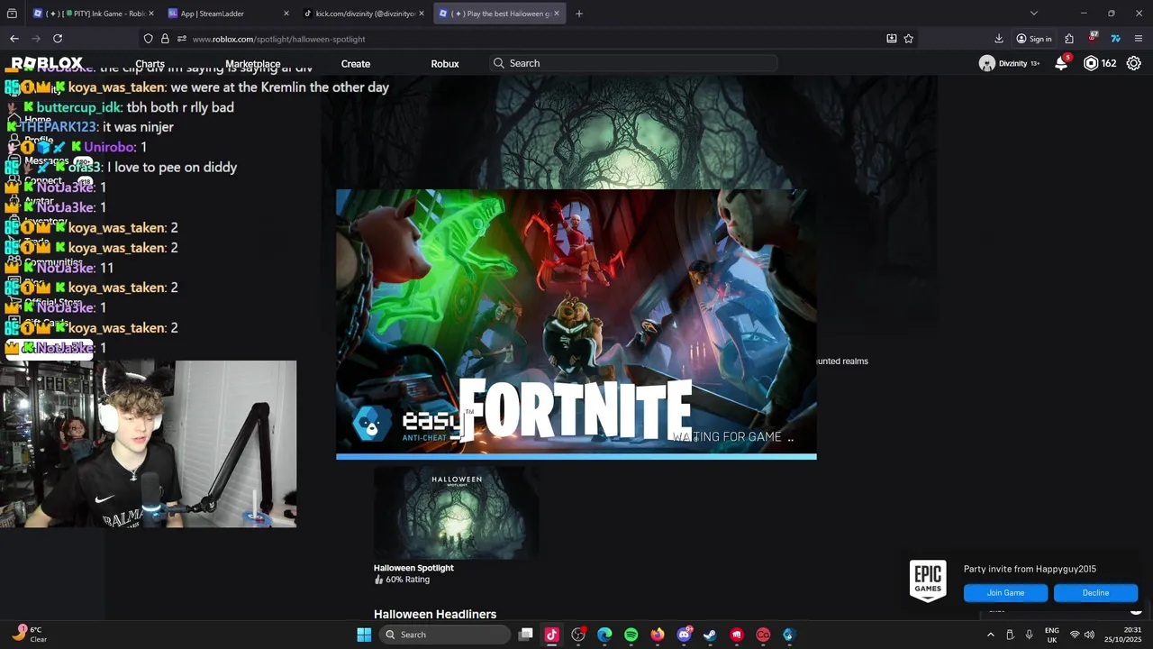This screenshot has width=1153, height=649.
Task: Open Steam from the taskbar
Action: coord(710,635)
